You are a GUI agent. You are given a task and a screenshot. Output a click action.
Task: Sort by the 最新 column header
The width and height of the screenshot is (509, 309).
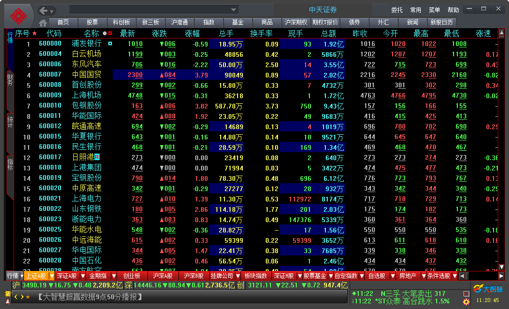127,33
